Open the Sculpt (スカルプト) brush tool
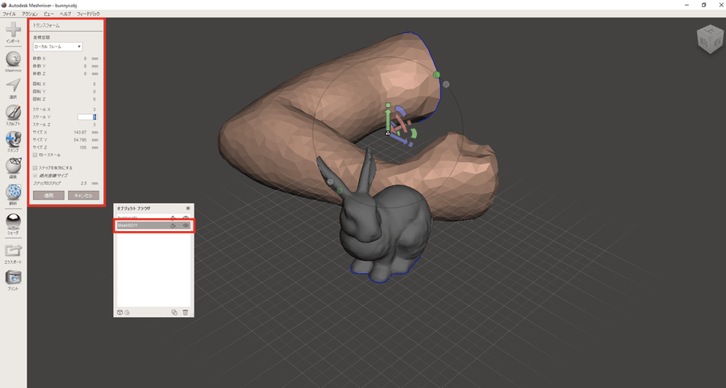Screen dimensions: 726x388 pos(13,113)
